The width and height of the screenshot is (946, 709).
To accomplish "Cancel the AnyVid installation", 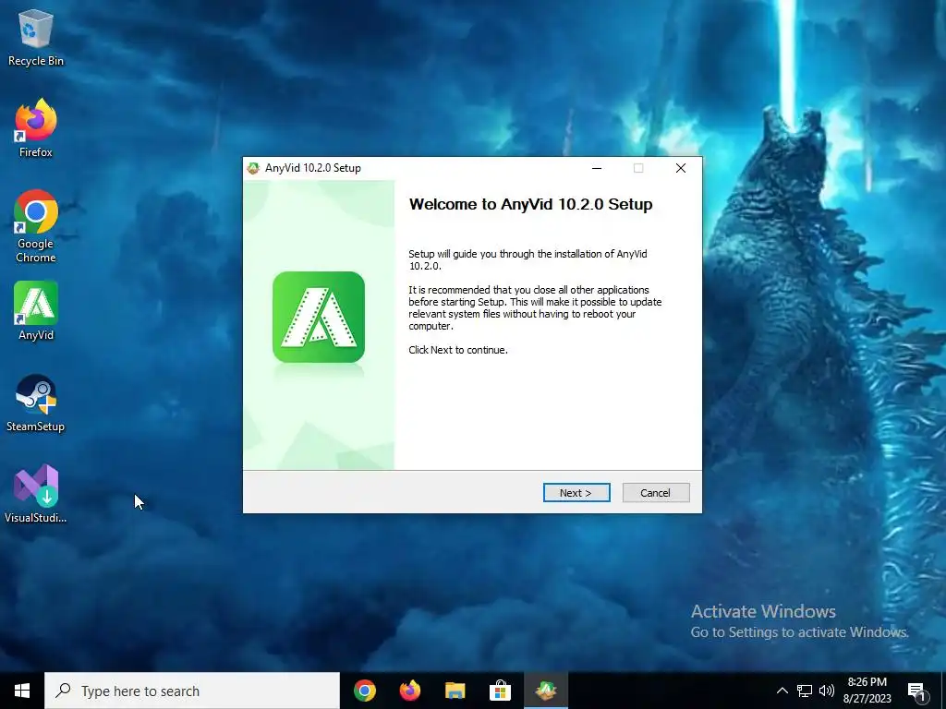I will (655, 493).
